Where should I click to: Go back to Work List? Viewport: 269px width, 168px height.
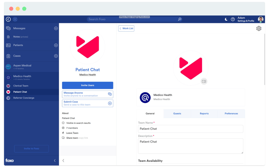point(126,28)
